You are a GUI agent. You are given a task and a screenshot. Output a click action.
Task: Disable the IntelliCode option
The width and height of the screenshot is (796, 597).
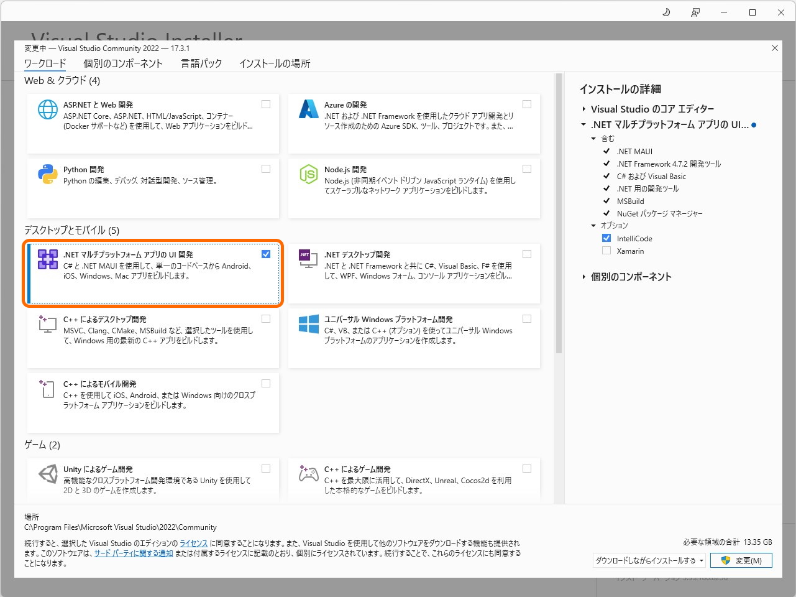click(x=606, y=238)
